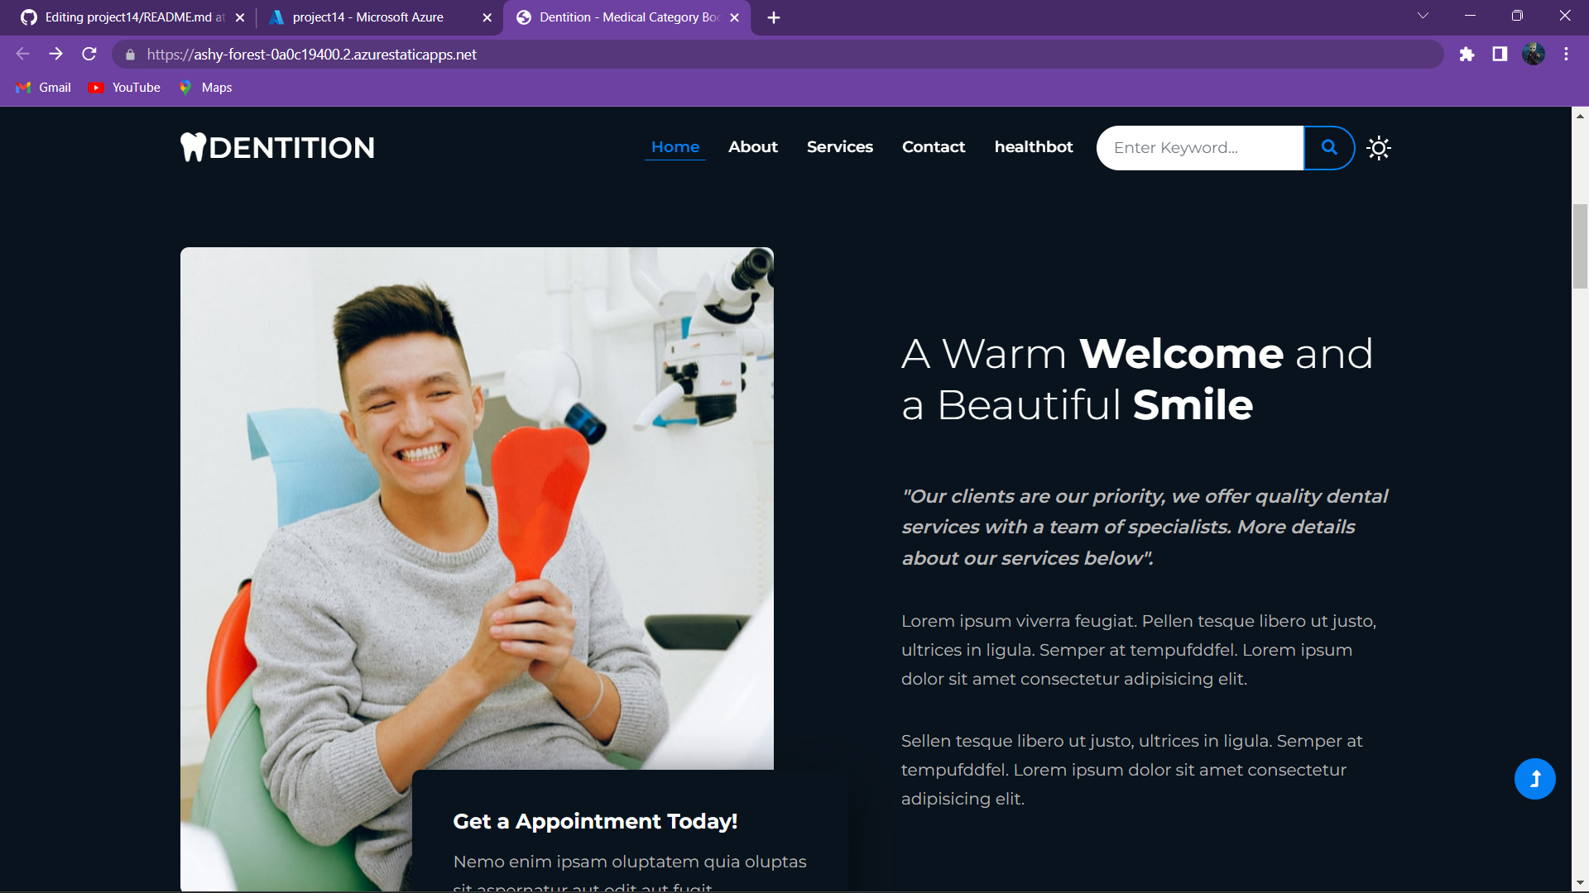Toggle the sun light/dark theme icon
Screen dimensions: 1589x893
tap(1379, 148)
